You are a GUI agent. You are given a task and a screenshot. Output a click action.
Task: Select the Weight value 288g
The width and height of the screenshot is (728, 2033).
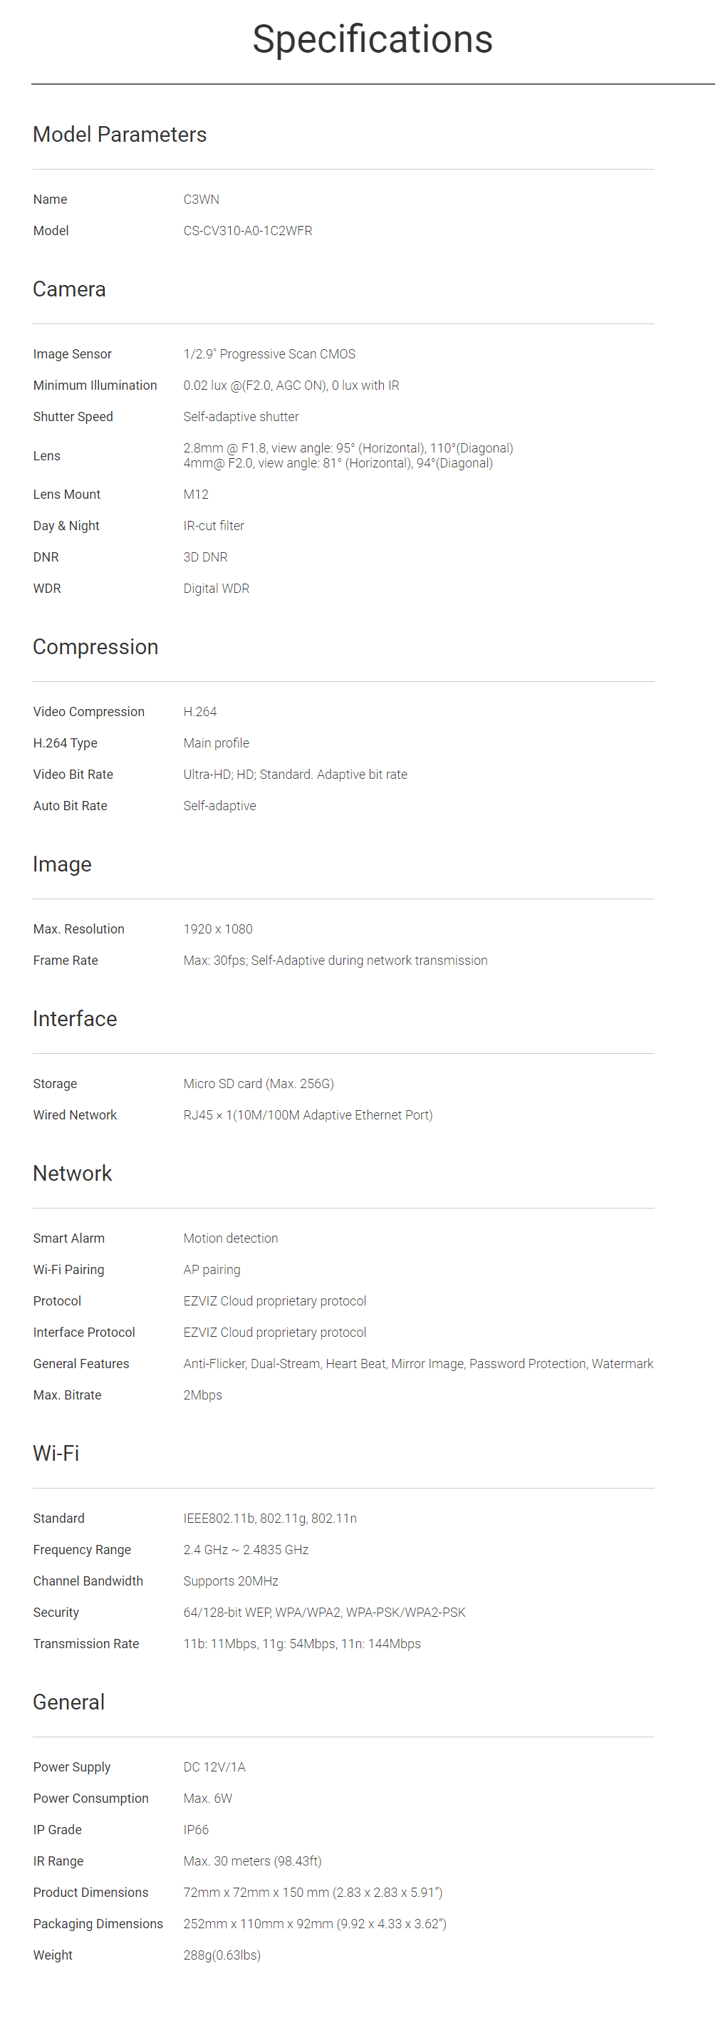[222, 1955]
